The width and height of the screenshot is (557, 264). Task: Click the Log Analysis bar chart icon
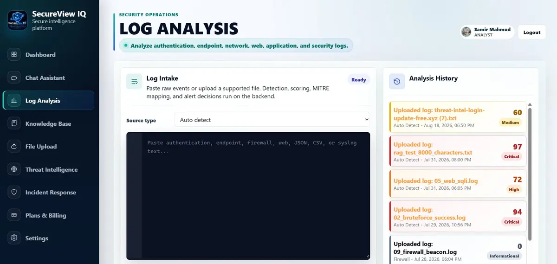pos(14,100)
